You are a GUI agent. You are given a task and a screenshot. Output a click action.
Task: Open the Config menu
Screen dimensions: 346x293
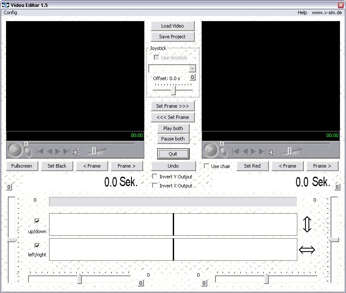coord(10,12)
